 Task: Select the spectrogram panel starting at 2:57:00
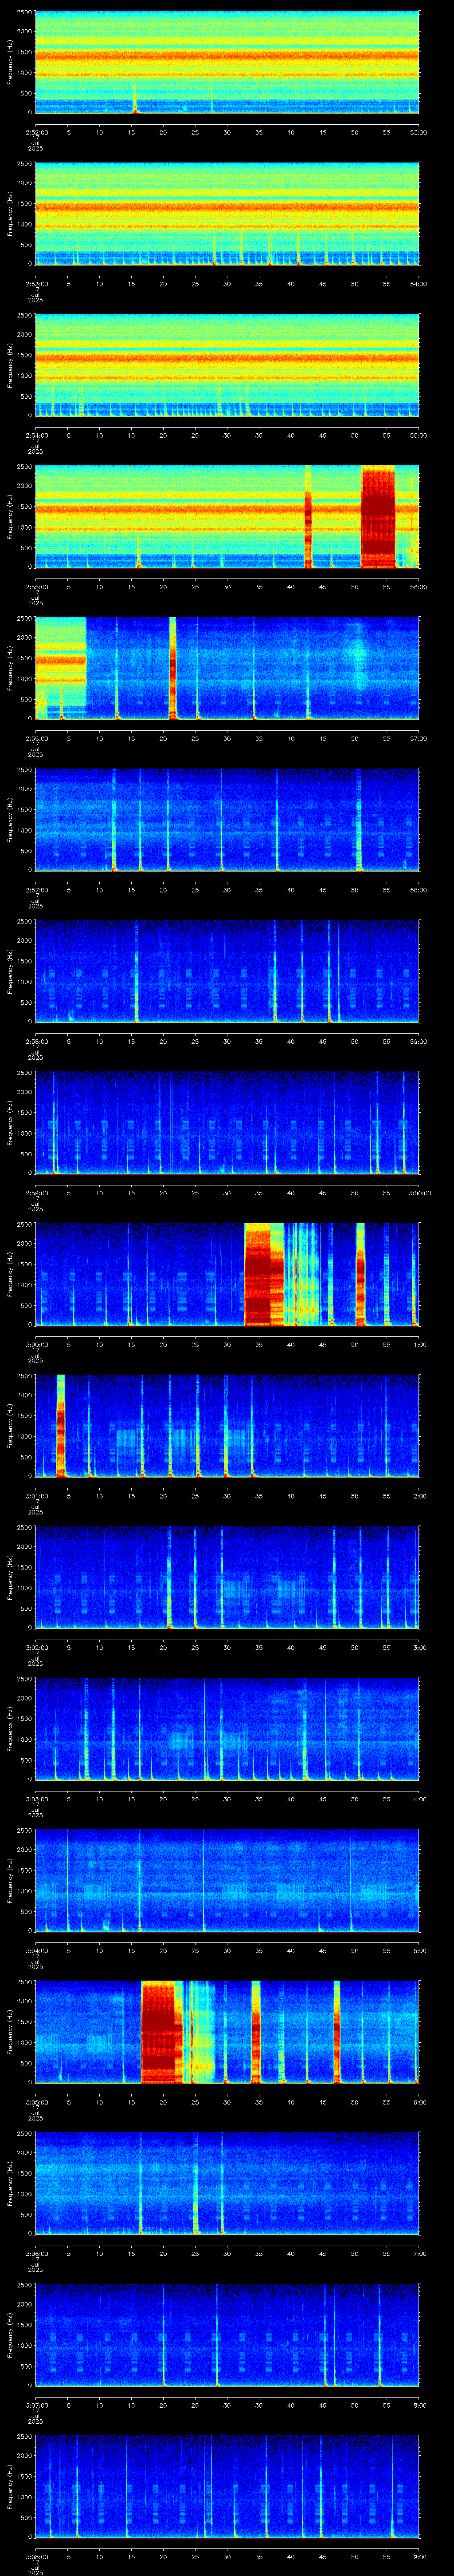pos(227,819)
